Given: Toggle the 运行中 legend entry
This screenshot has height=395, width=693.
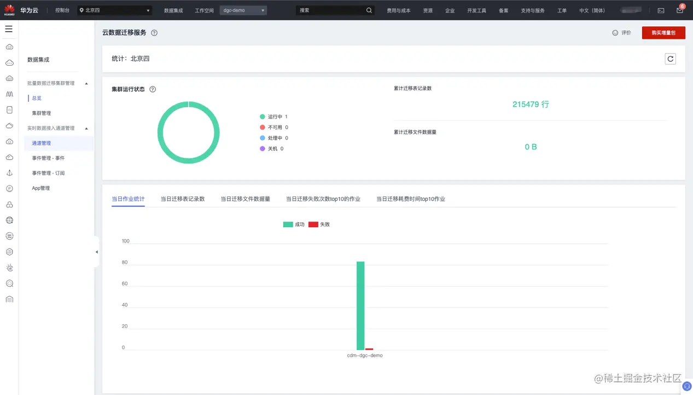Looking at the screenshot, I should [273, 117].
